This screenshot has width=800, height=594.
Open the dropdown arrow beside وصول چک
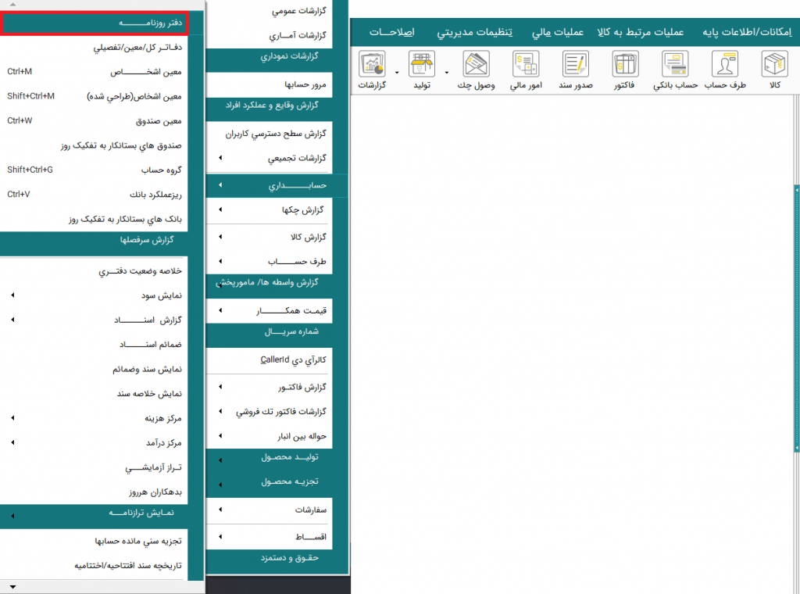point(447,73)
